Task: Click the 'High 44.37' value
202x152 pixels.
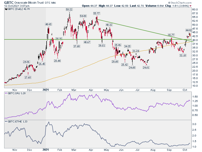Action: click(106, 6)
